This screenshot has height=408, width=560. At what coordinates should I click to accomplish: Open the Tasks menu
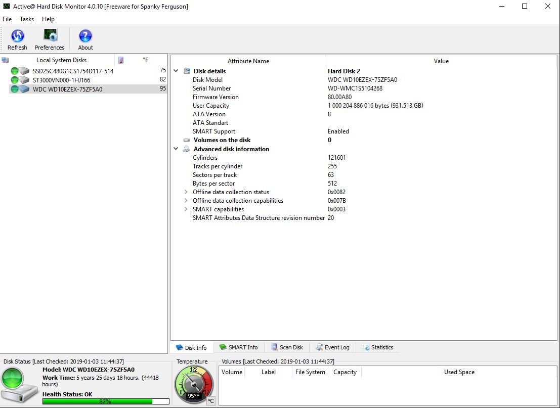point(27,19)
